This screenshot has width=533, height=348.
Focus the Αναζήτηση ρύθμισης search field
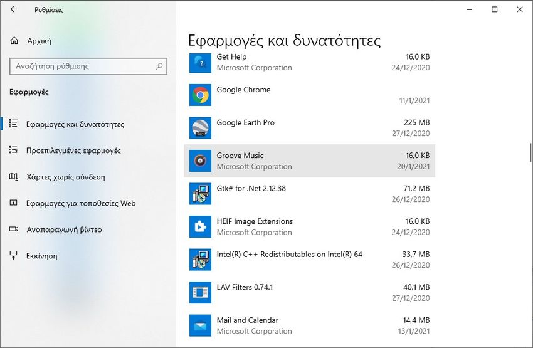88,66
